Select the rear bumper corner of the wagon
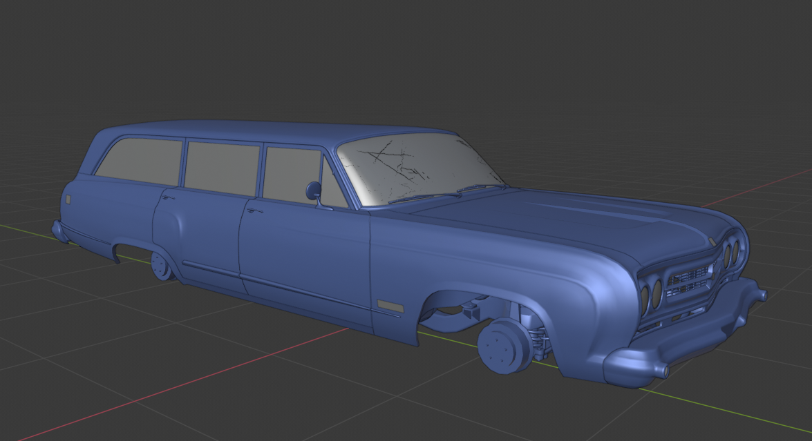The width and height of the screenshot is (812, 441). (60, 232)
